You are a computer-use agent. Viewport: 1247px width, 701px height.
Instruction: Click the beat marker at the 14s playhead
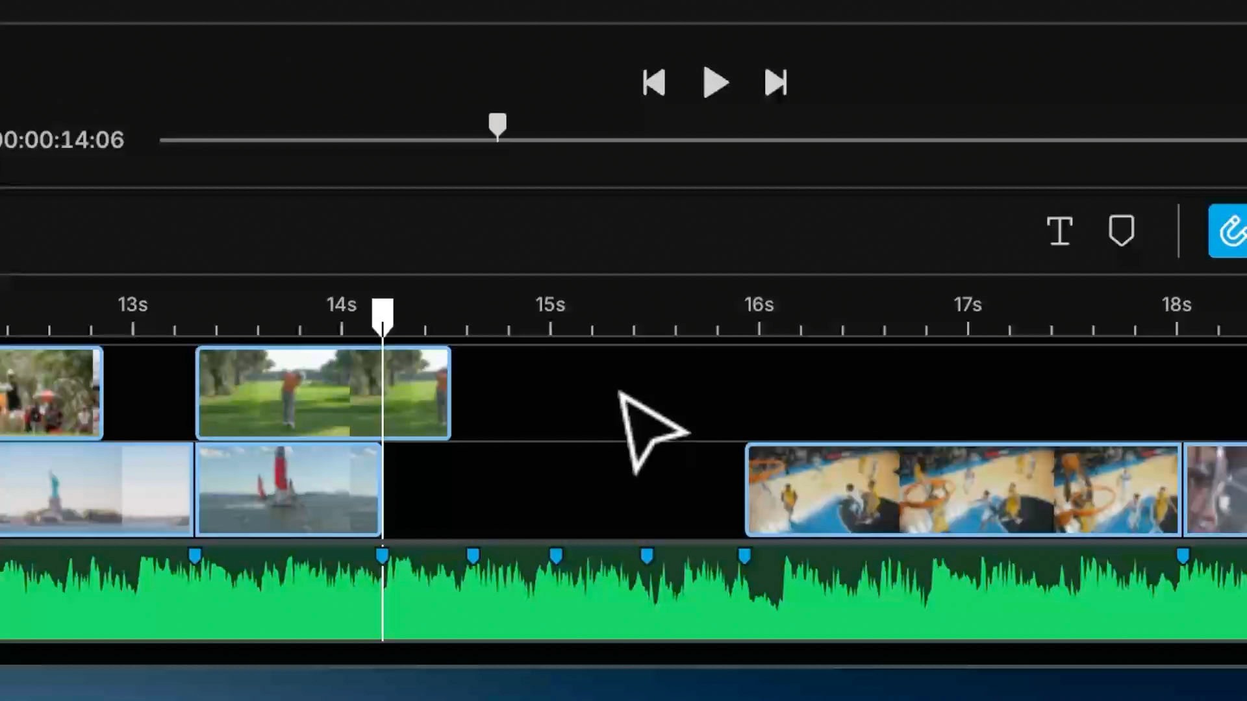point(382,556)
